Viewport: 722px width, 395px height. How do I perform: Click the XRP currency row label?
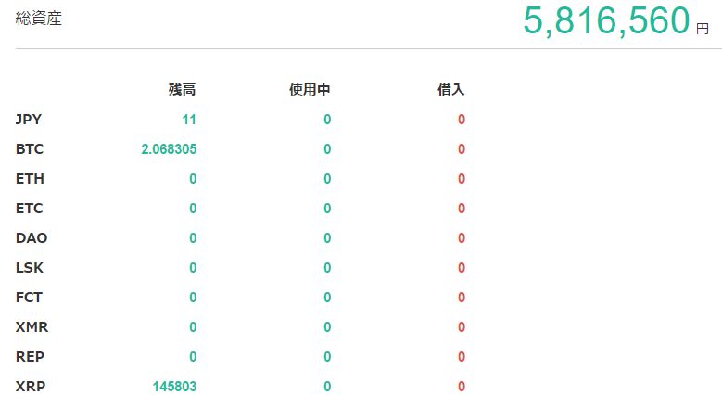30,387
